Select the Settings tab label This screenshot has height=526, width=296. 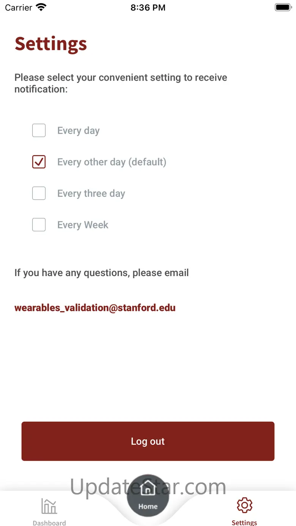244,523
